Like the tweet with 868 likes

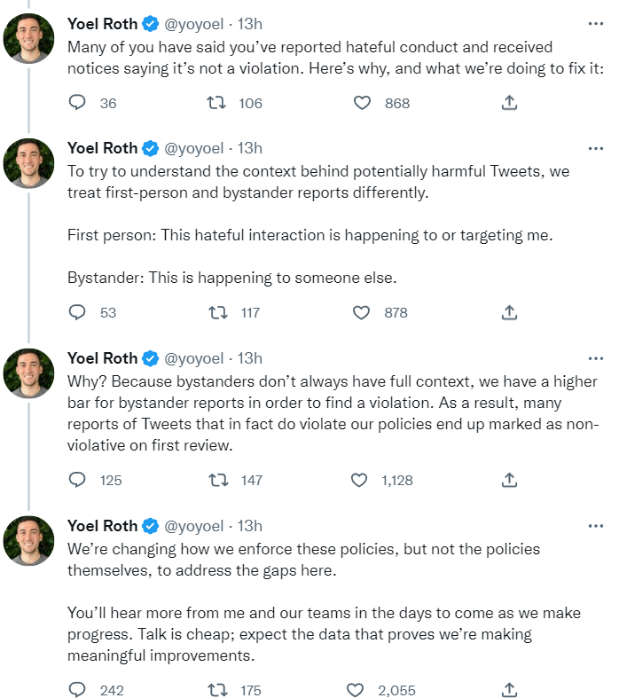(362, 103)
